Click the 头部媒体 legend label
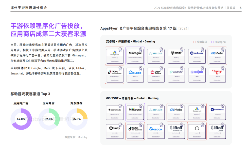The image size is (246, 154). [202, 42]
